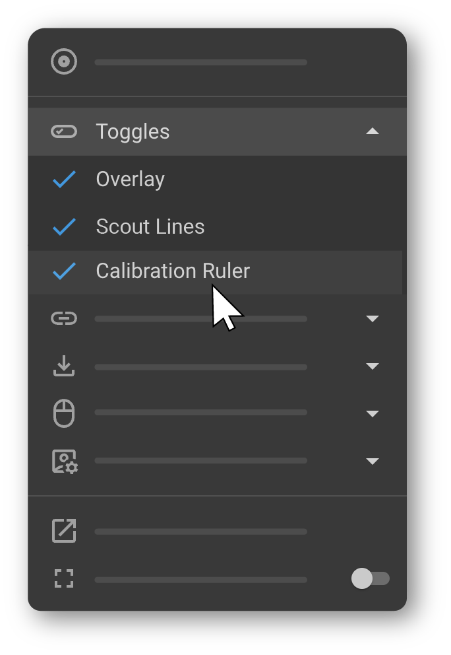
Task: Expand the mouse section dropdown arrow
Action: pyautogui.click(x=373, y=414)
